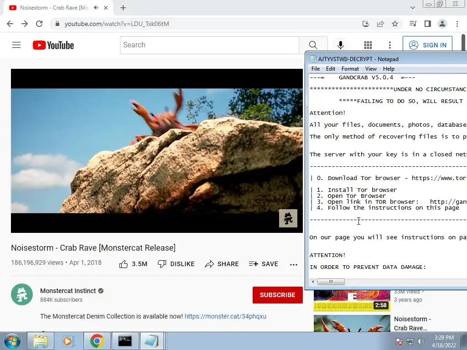Open the network tray icon
This screenshot has height=350, width=467.
point(410,341)
